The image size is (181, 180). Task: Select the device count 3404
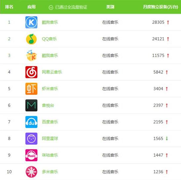pyautogui.click(x=158, y=89)
